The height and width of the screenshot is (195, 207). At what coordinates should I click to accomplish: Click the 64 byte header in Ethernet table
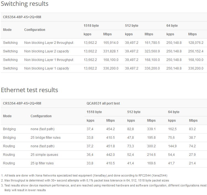(x=174, y=112)
